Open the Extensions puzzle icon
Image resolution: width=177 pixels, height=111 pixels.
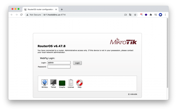151,15
